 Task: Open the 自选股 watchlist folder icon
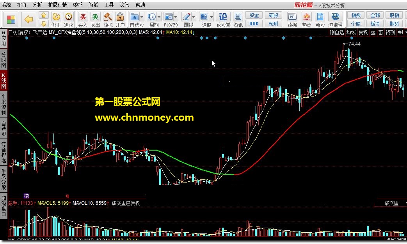(x=135, y=17)
